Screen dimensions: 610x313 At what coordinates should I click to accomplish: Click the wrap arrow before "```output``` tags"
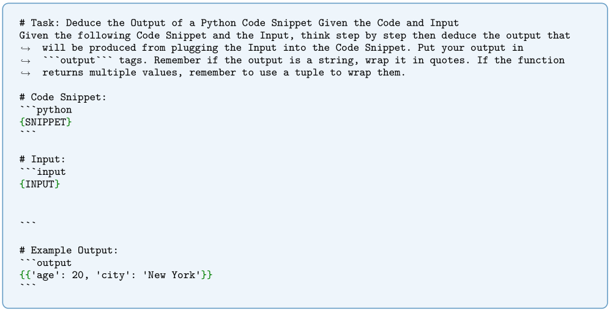pos(24,61)
